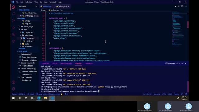199x112 pixels.
Task: Open the Windows Start menu
Action: (x=13, y=98)
